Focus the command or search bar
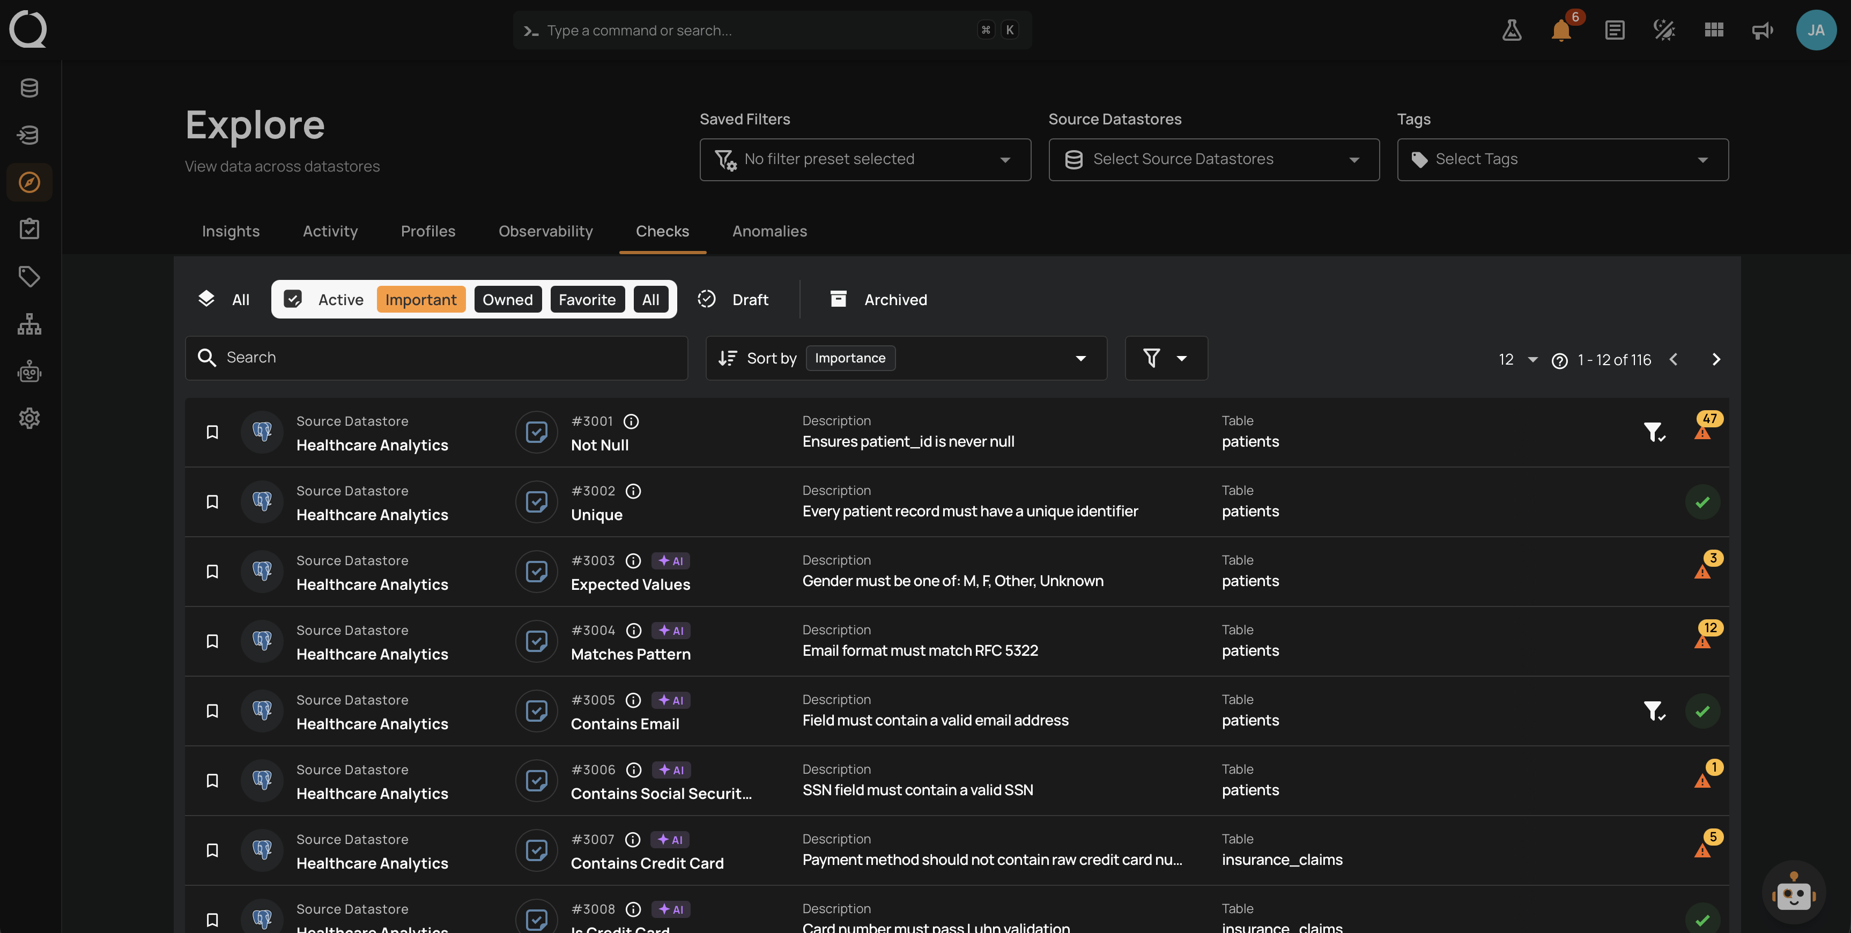Viewport: 1851px width, 933px height. (773, 30)
